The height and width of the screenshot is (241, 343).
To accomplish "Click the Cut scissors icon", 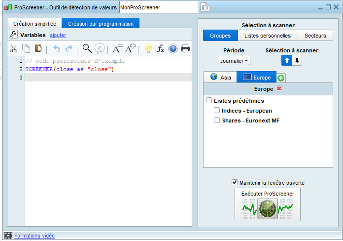I will click(14, 49).
